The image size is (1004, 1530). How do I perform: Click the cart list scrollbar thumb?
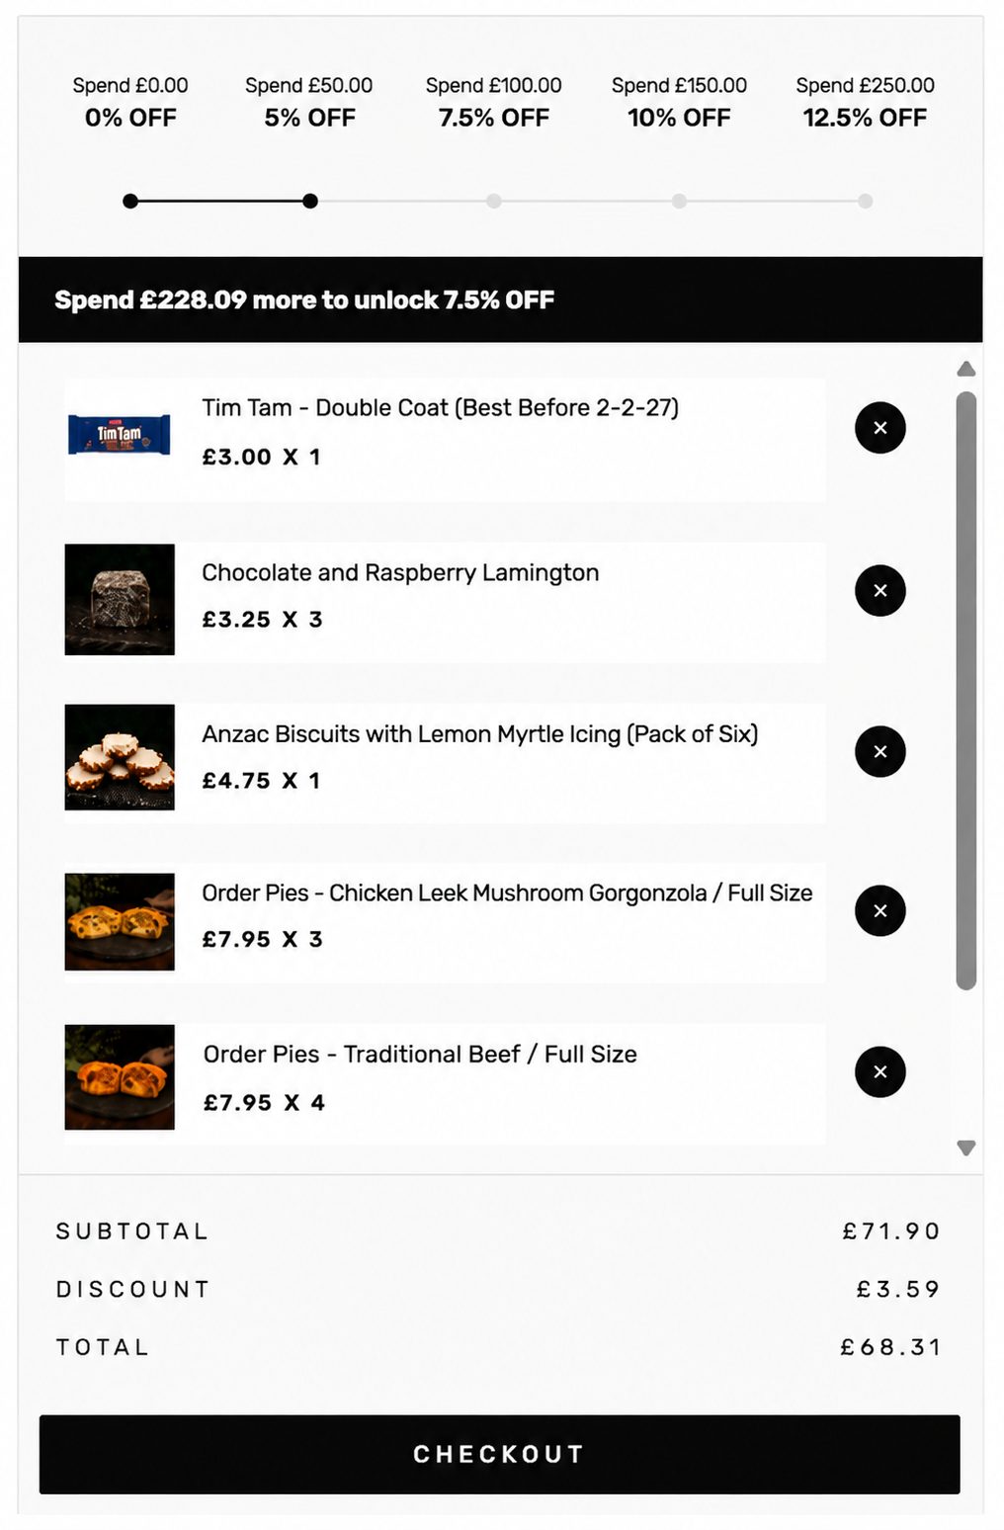coord(966,690)
